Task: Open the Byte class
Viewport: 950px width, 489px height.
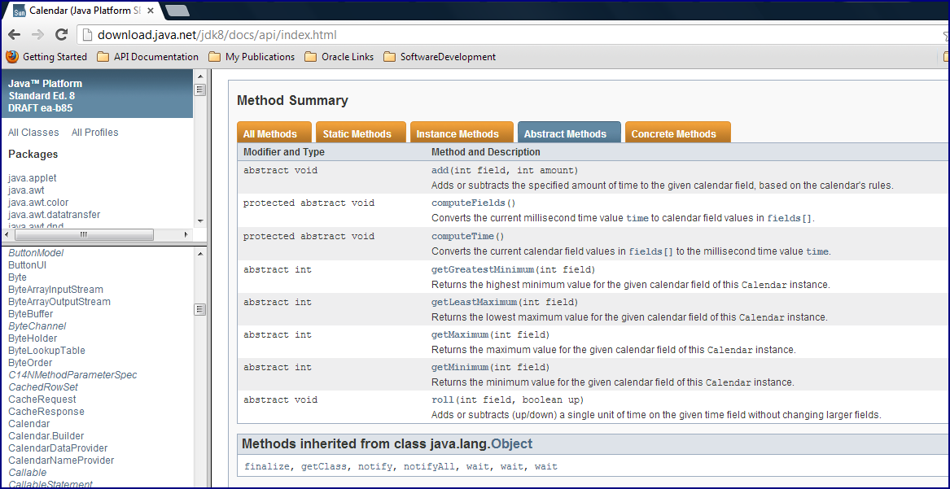Action: (x=18, y=277)
